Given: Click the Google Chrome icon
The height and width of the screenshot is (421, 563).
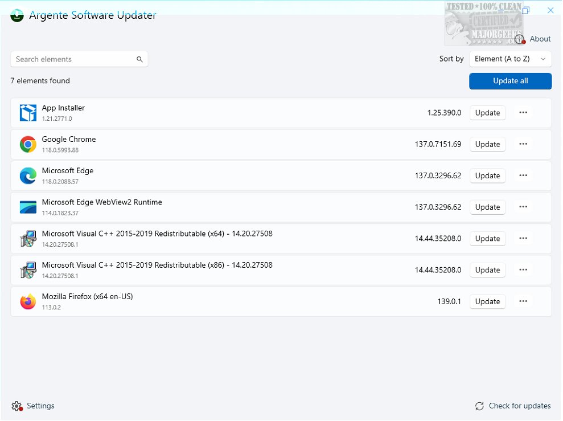Looking at the screenshot, I should [x=28, y=144].
